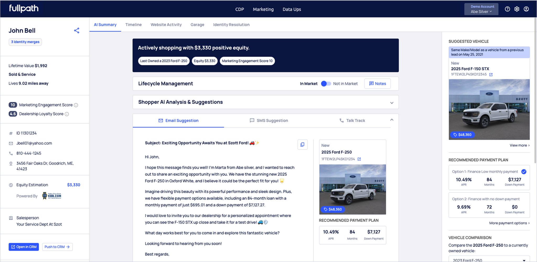The width and height of the screenshot is (537, 262).
Task: Open the Identity Resolution tab
Action: click(231, 25)
